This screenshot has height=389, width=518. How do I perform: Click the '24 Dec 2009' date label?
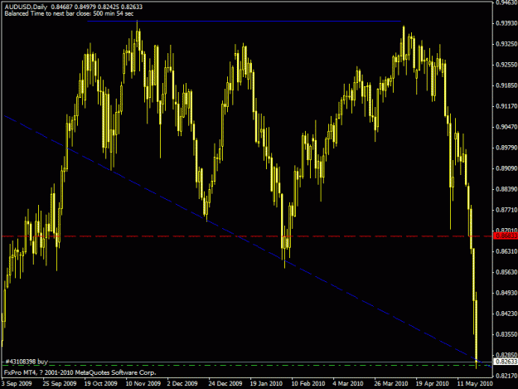tap(225, 384)
